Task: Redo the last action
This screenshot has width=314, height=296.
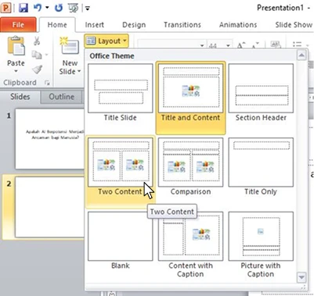Action: click(x=59, y=8)
